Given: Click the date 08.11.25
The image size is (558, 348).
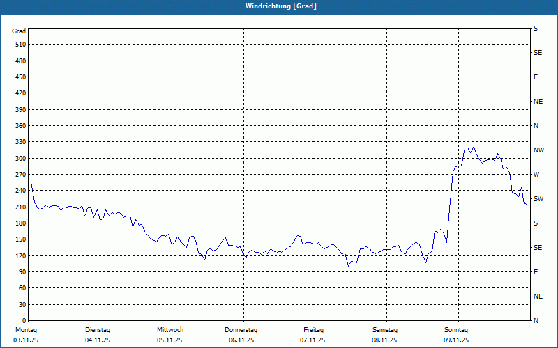Looking at the screenshot, I should (384, 340).
